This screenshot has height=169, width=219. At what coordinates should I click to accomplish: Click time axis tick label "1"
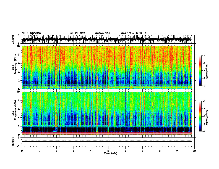[39, 150]
